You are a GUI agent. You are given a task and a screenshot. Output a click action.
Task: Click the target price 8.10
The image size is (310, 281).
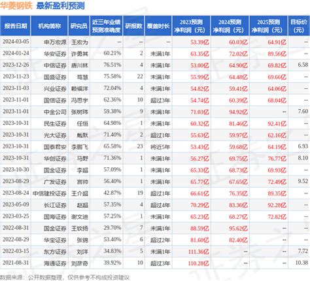(303, 158)
